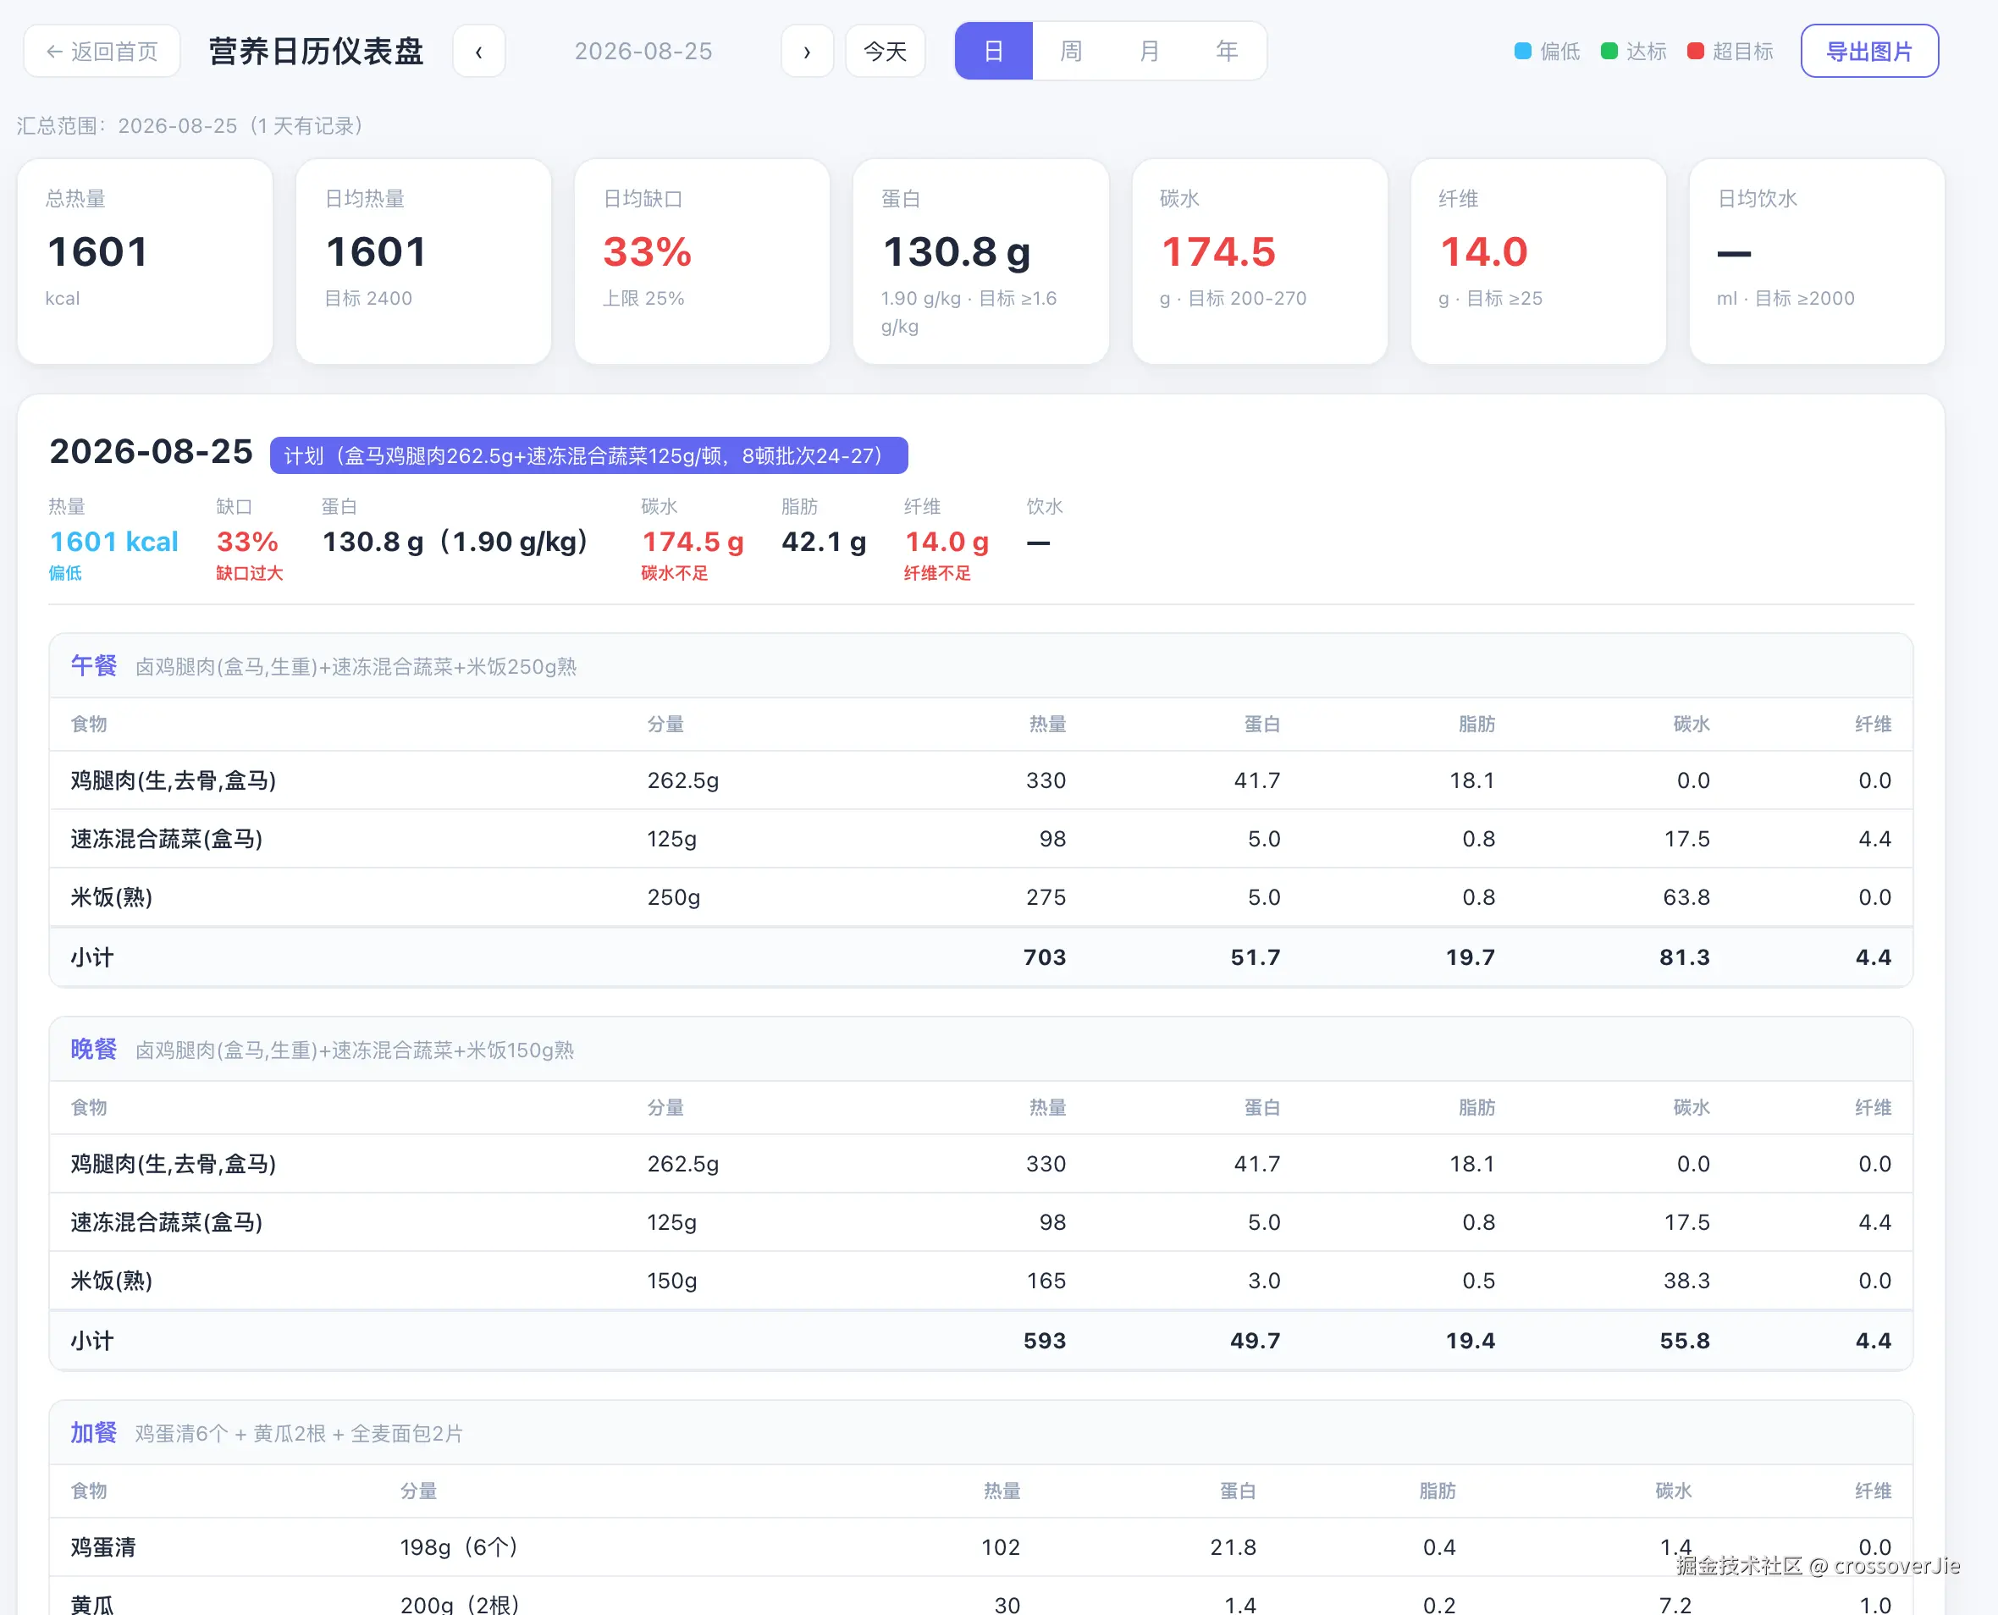The width and height of the screenshot is (1998, 1615).
Task: Switch to 日 (day) view tab
Action: [993, 51]
